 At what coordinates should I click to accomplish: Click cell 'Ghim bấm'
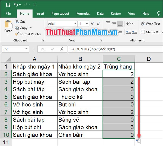pyautogui.click(x=80, y=135)
